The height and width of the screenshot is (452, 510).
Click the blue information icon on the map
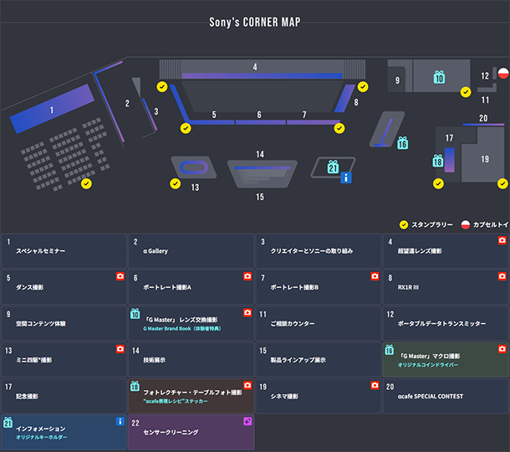click(x=346, y=177)
